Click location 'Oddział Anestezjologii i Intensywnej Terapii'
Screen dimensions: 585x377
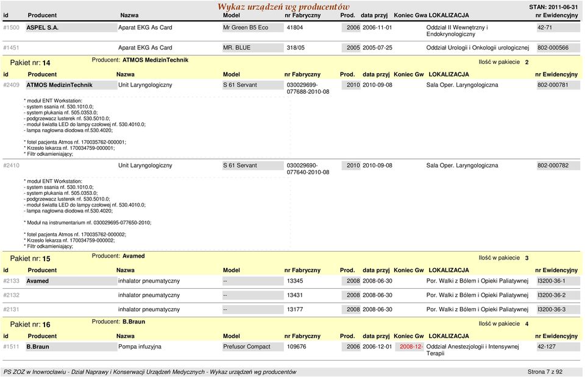pos(472,350)
